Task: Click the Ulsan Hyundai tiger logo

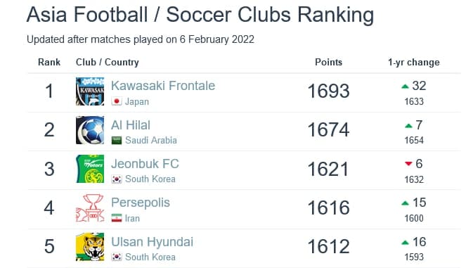Action: pyautogui.click(x=90, y=247)
